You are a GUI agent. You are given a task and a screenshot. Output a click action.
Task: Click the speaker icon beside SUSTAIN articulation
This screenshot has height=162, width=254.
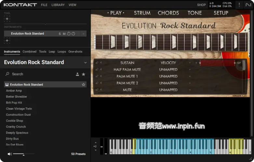coord(101,63)
